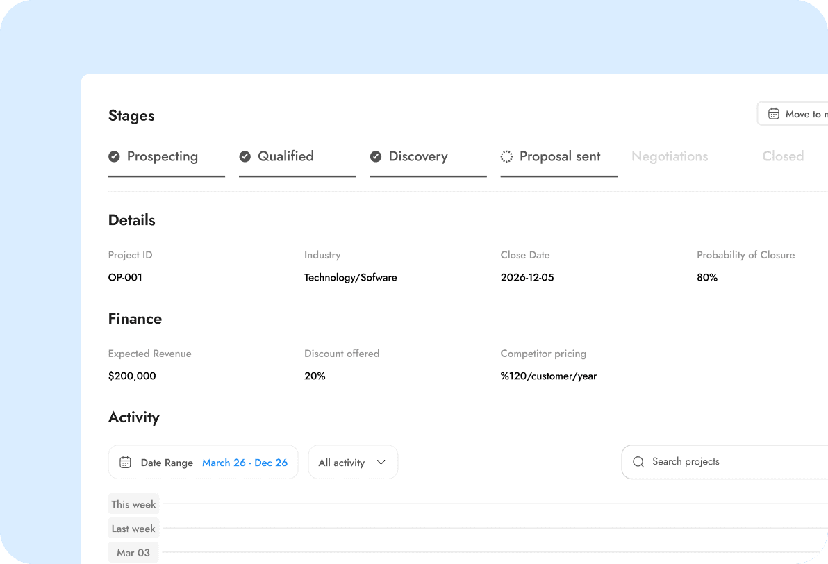Jump to the Mar 03 marker

point(133,553)
